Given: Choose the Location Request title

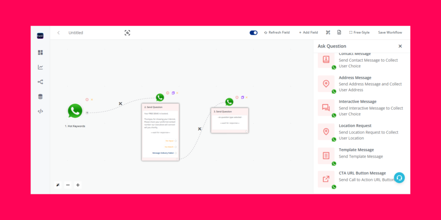Looking at the screenshot, I should coord(355,125).
